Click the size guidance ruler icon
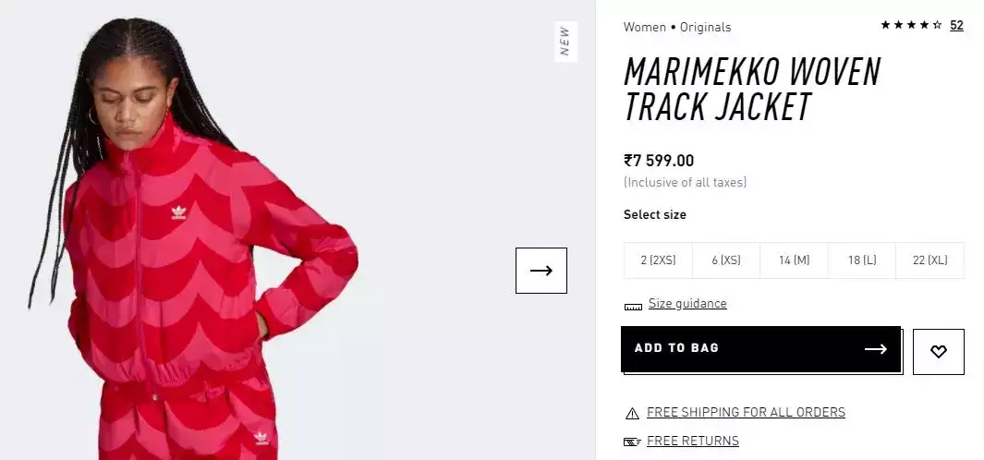This screenshot has width=984, height=460. pos(633,306)
